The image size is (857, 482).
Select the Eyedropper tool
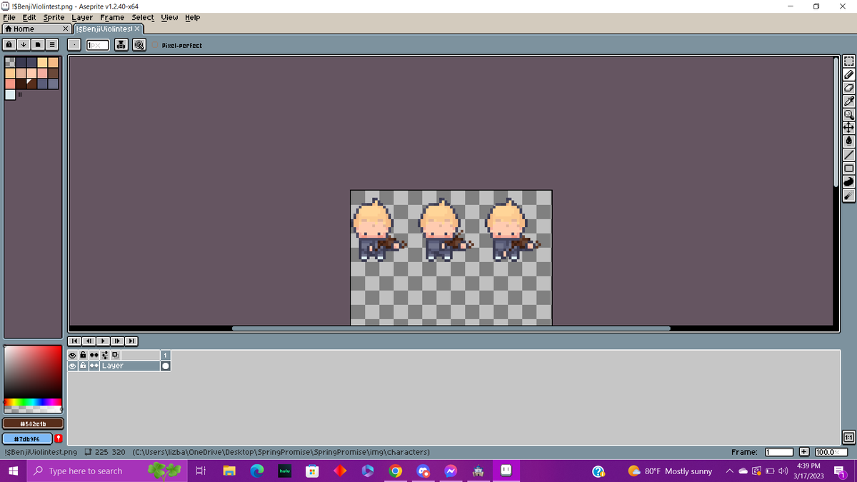849,101
